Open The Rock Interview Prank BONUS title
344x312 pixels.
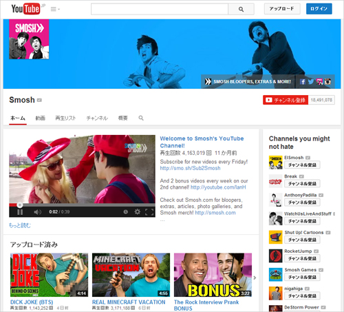coord(206,305)
